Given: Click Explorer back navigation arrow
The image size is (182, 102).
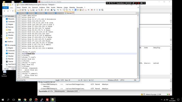Looking at the screenshot, I should [5, 11].
